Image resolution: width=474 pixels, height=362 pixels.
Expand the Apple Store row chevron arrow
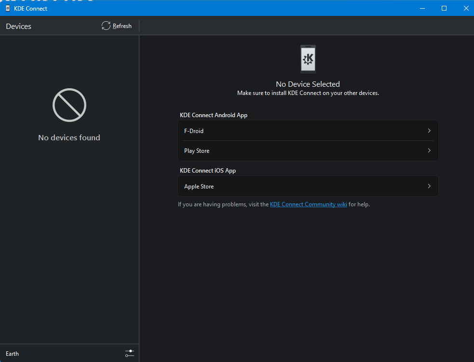pyautogui.click(x=429, y=187)
